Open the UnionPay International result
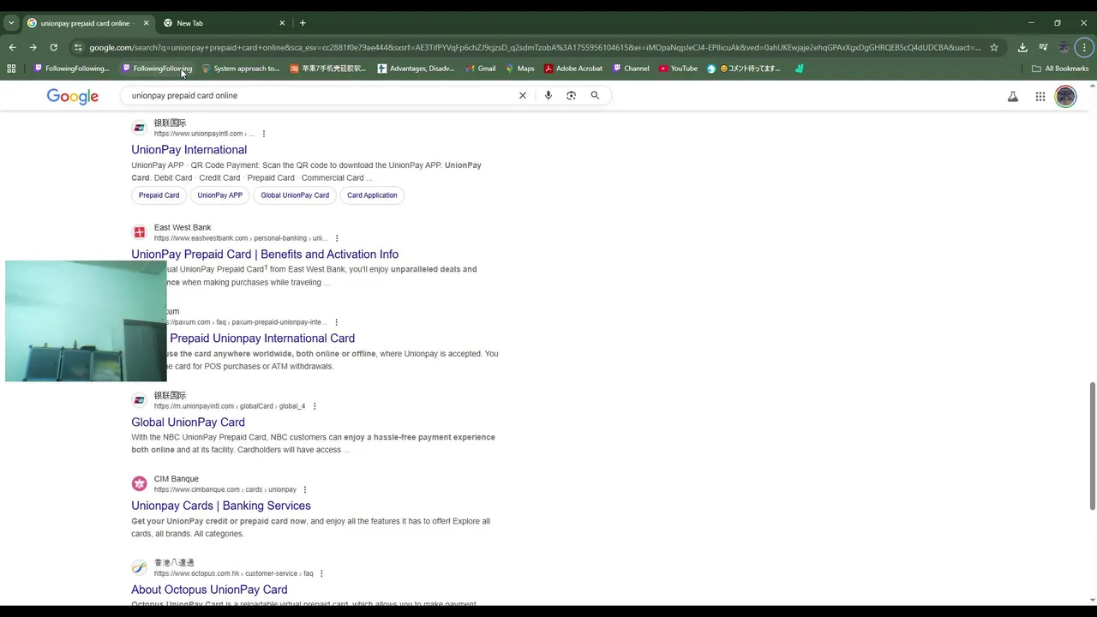The width and height of the screenshot is (1097, 617). (189, 150)
